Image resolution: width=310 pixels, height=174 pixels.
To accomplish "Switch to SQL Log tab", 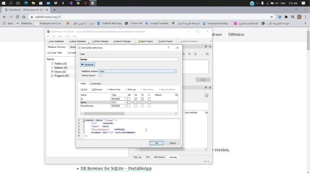I will point(138,157).
